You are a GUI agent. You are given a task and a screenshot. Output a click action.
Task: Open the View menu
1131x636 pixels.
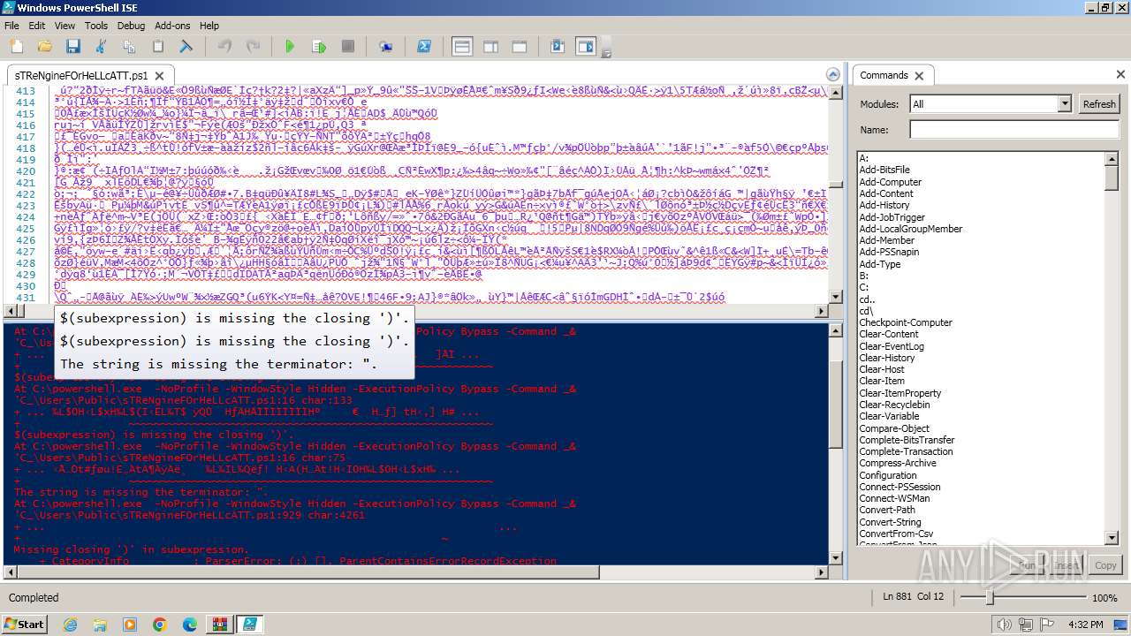point(65,26)
